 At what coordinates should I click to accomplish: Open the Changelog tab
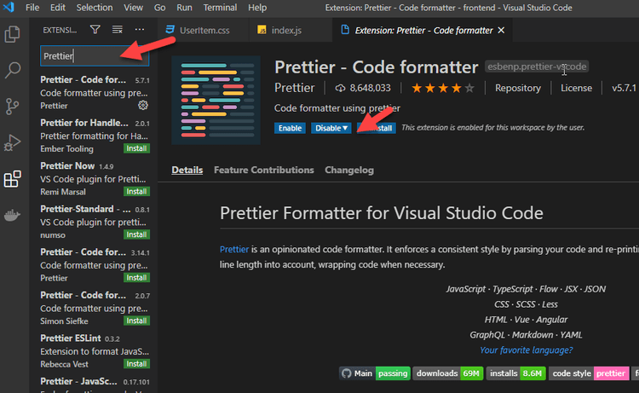349,170
